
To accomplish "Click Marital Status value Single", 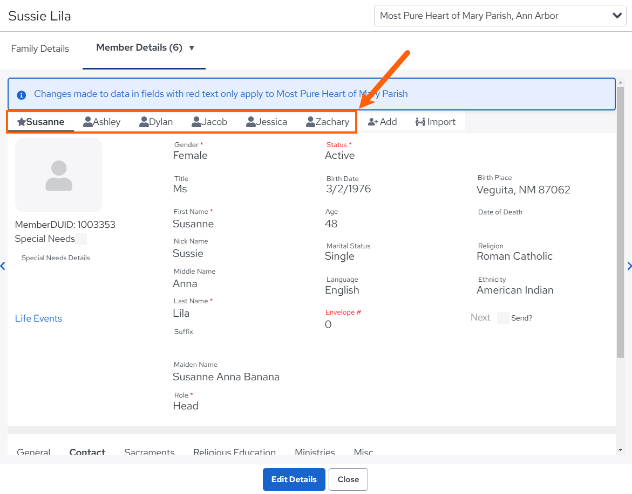I will tap(339, 256).
